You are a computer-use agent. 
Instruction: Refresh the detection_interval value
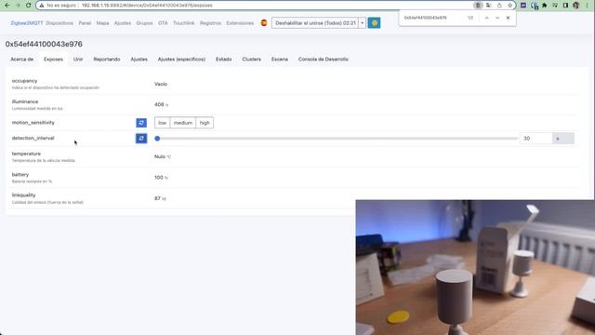[141, 139]
